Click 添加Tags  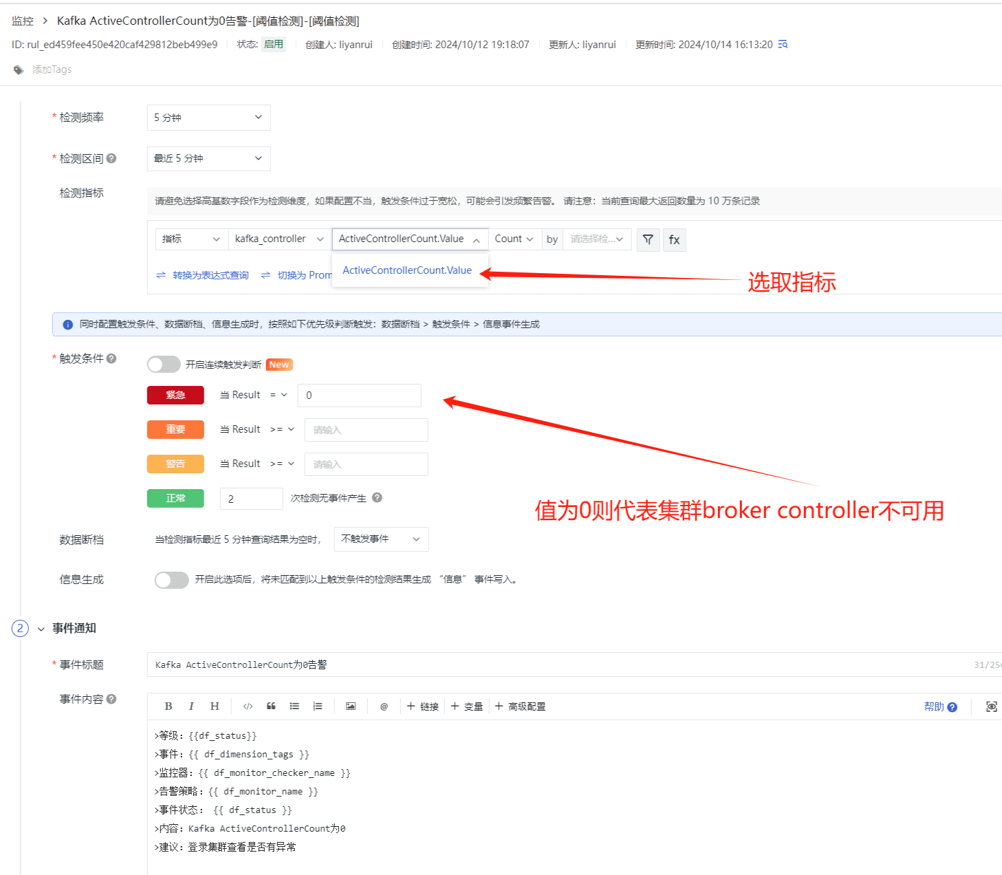tap(52, 69)
